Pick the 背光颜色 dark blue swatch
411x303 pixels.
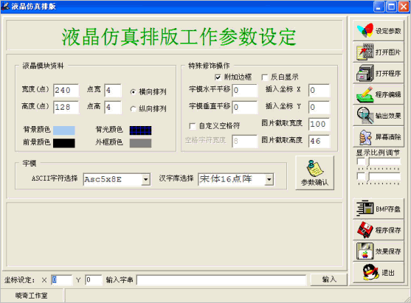[140, 130]
